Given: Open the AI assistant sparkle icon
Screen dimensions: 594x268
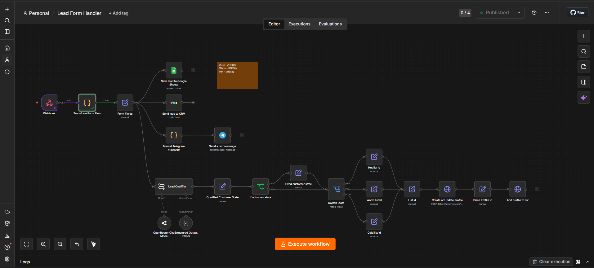Looking at the screenshot, I should 583,98.
